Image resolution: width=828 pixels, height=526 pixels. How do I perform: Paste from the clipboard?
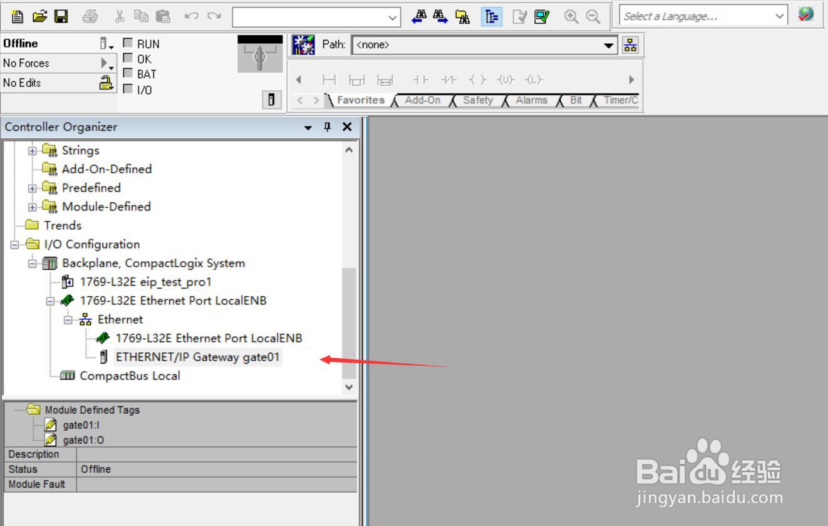click(x=163, y=17)
